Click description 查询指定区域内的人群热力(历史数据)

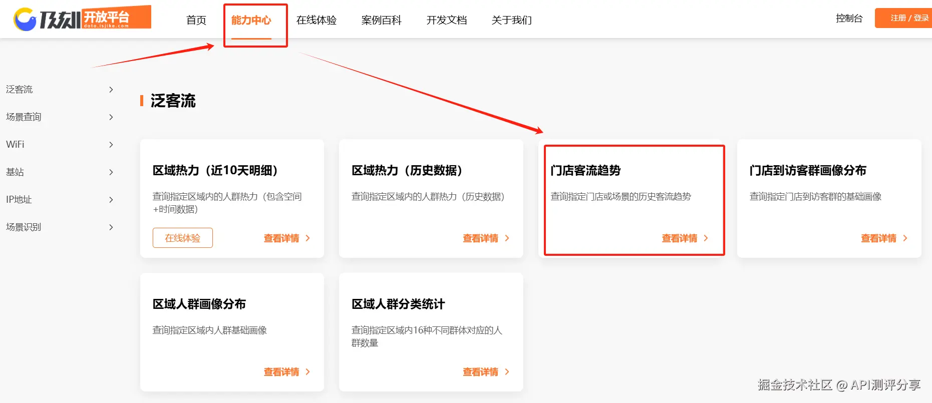pyautogui.click(x=428, y=197)
